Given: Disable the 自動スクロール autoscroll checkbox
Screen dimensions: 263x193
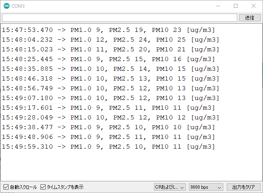Looking at the screenshot, I should (x=6, y=187).
